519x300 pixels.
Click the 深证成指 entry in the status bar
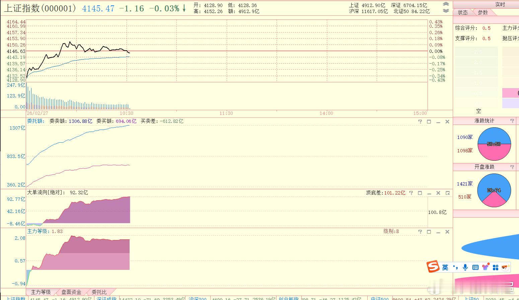click(106, 298)
